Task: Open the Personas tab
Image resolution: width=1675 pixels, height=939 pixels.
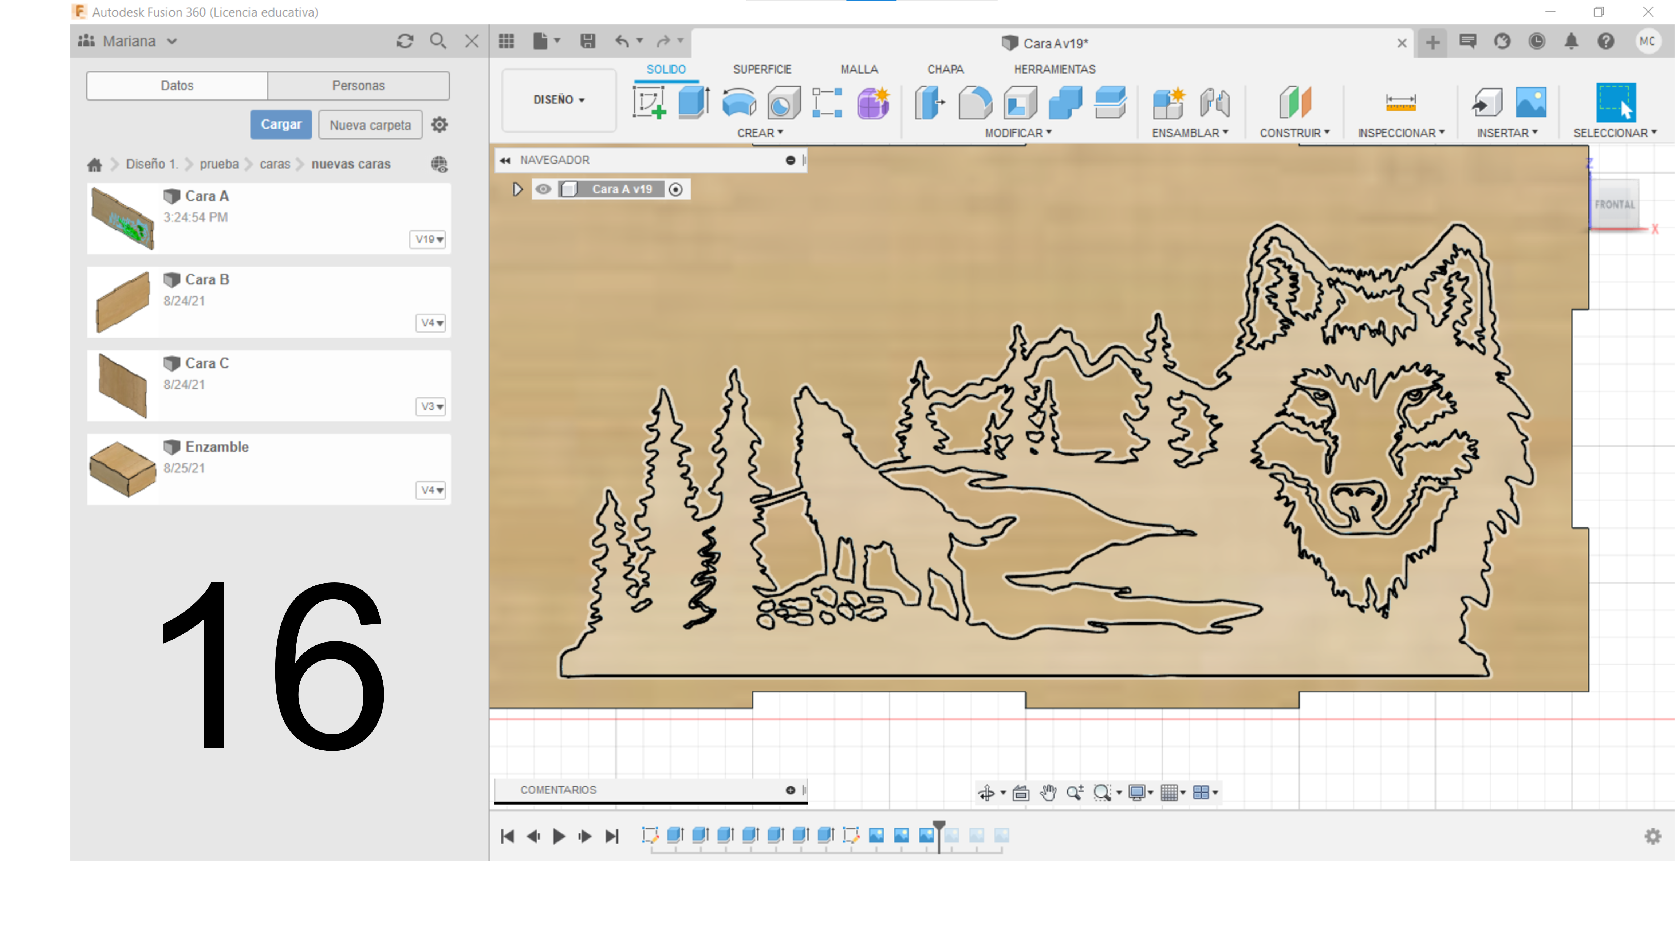Action: coord(358,85)
